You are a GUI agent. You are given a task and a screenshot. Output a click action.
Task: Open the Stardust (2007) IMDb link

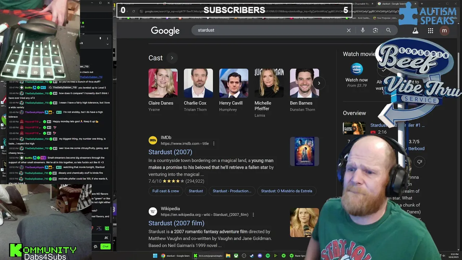click(170, 152)
